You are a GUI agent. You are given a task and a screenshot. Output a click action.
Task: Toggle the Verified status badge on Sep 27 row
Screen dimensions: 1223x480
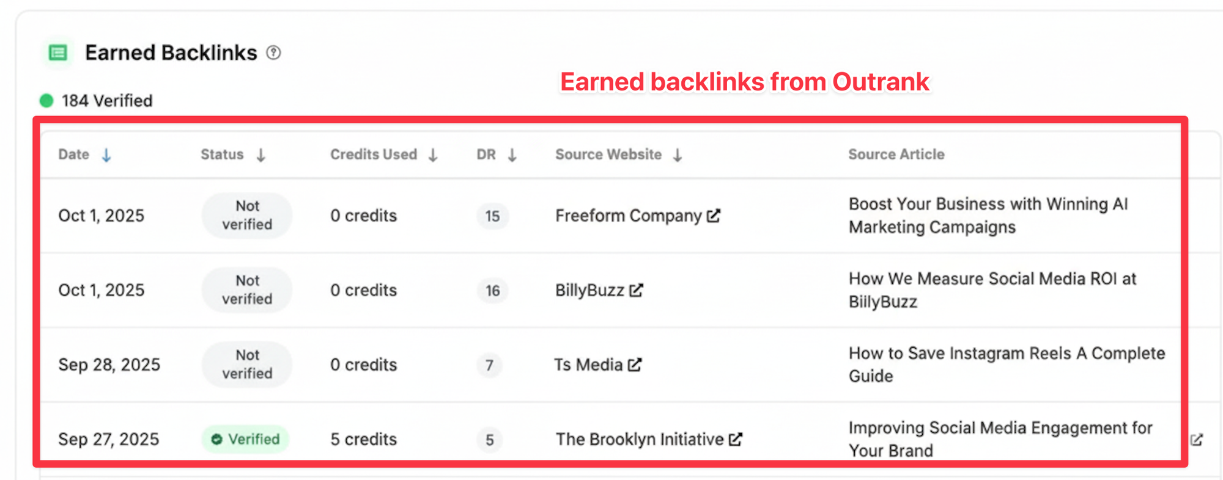(245, 438)
